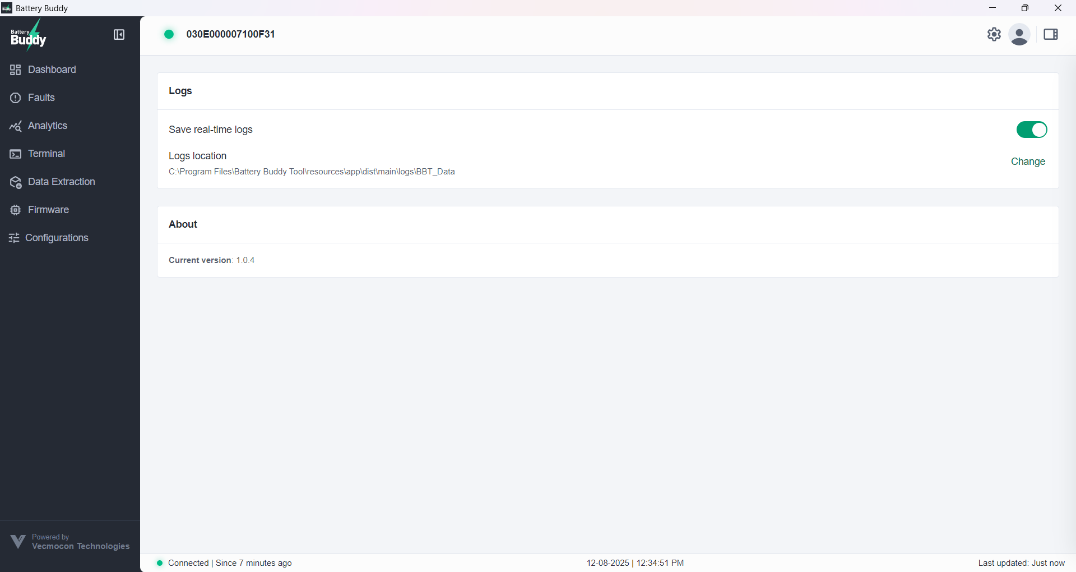
Task: Click the logs folder path text
Action: tap(312, 172)
